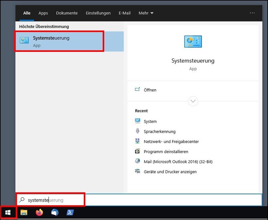Click the Öffnen icon
This screenshot has width=268, height=220.
tap(137, 90)
